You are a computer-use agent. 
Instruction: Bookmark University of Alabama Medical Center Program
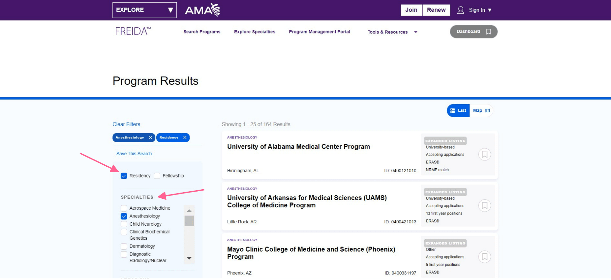(x=484, y=154)
